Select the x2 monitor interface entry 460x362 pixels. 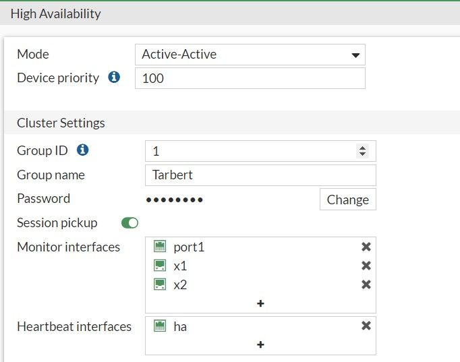point(180,284)
